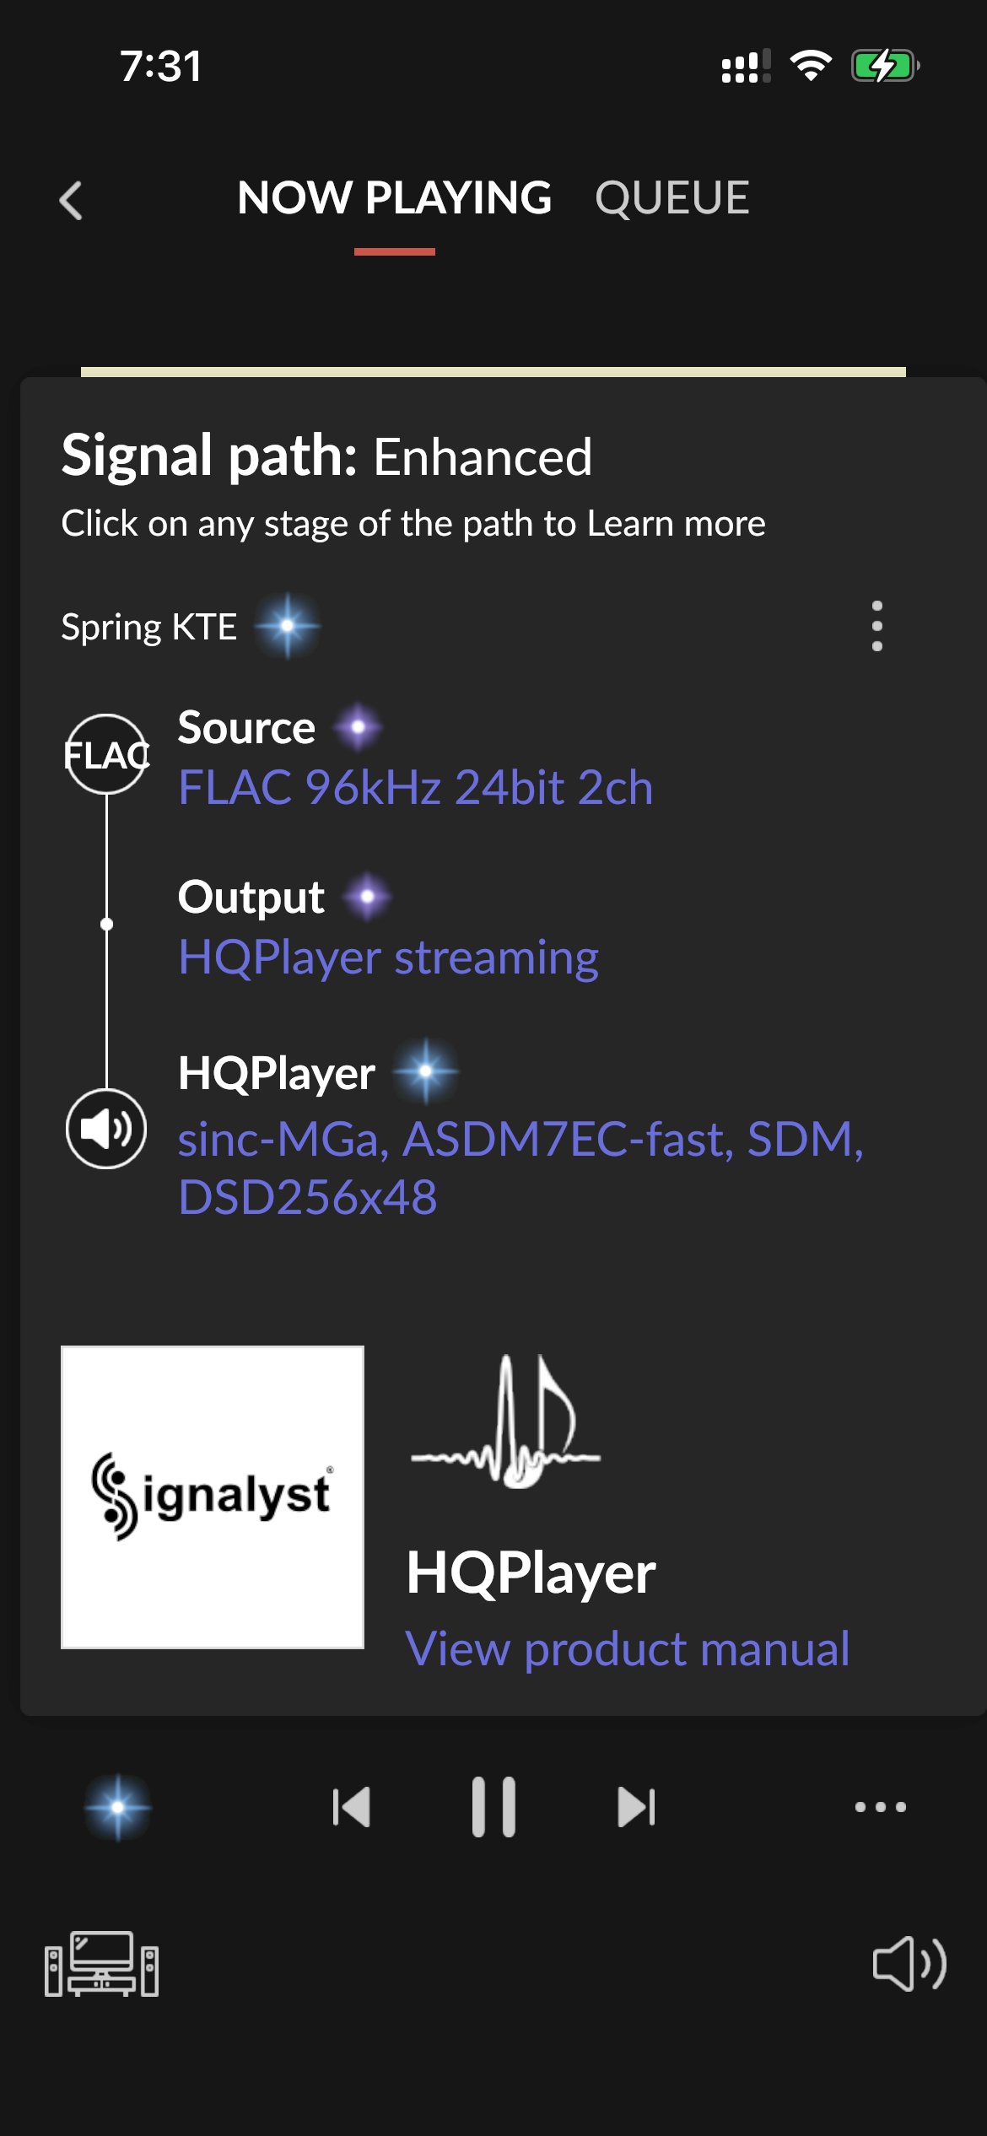Open View product manual link

point(628,1648)
